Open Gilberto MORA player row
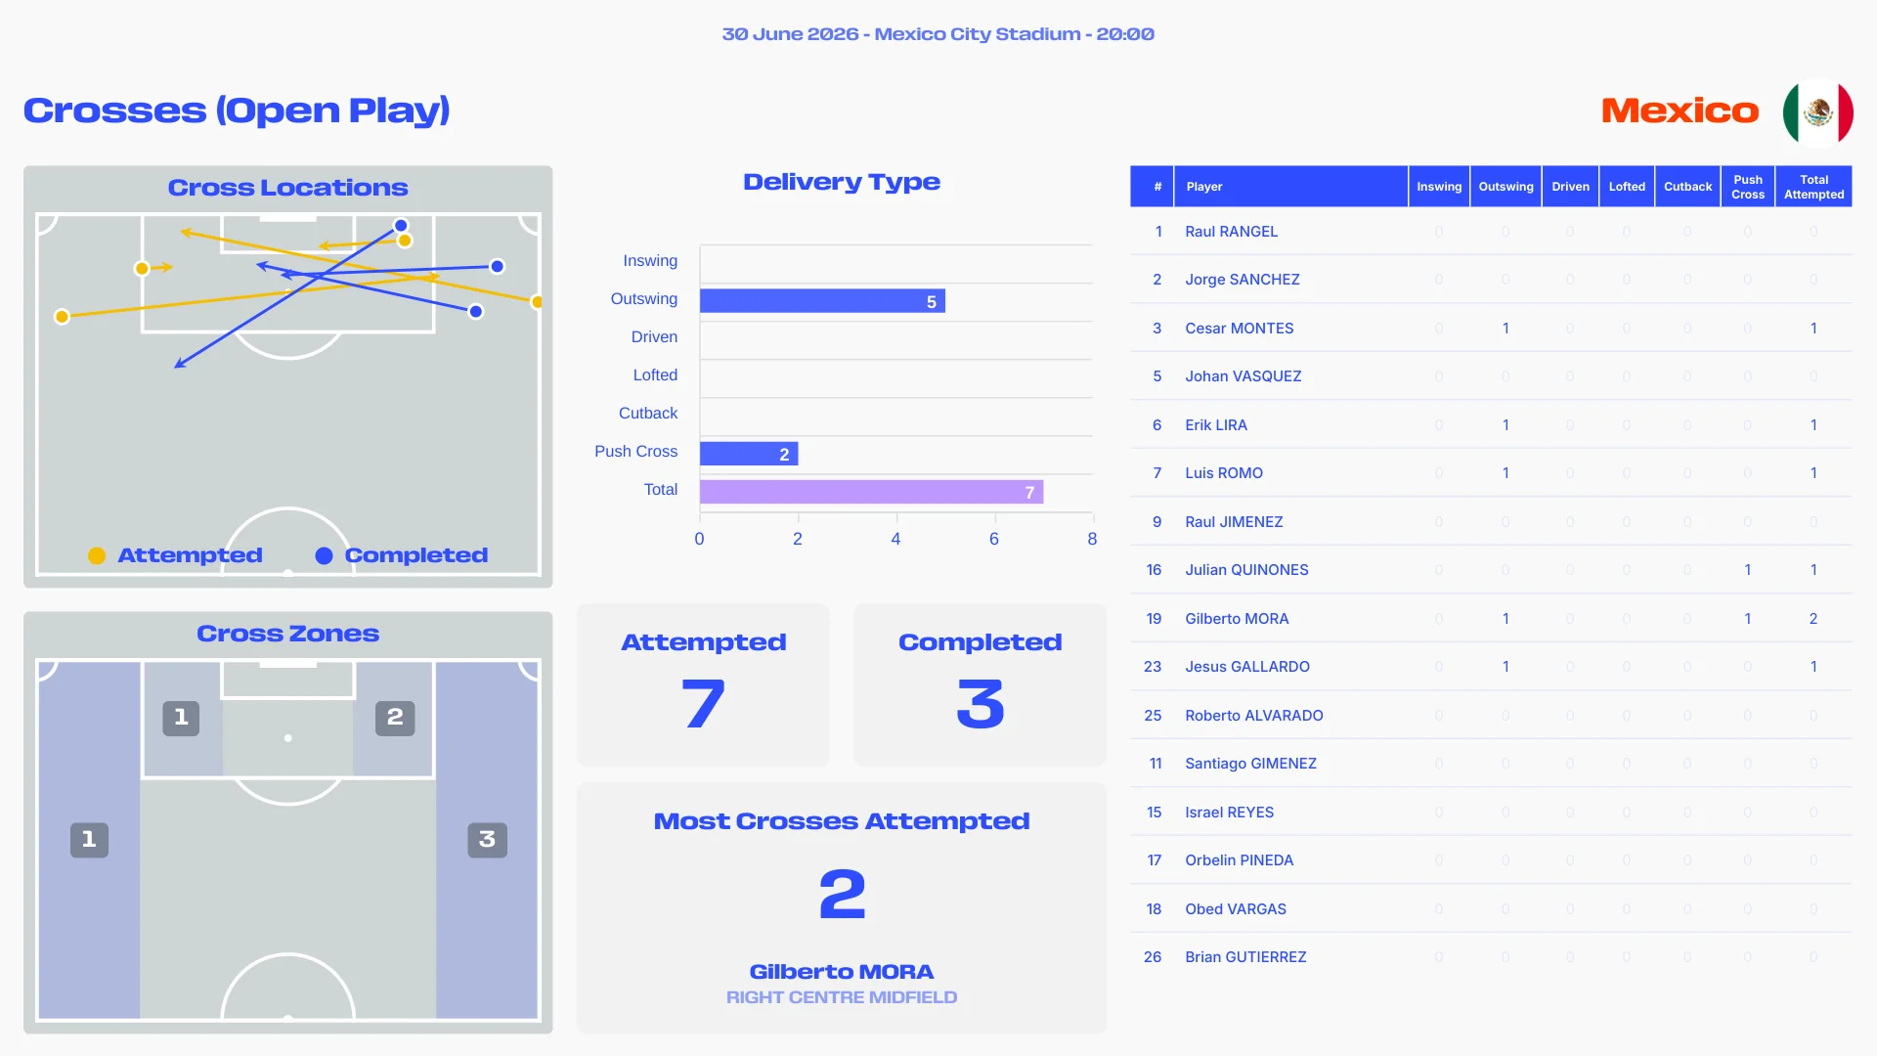Viewport: 1877px width, 1056px height. tap(1491, 618)
